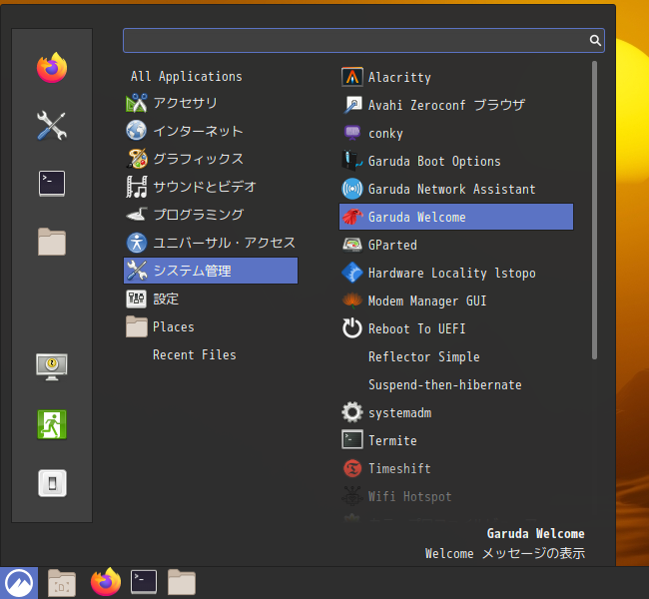The image size is (649, 599).
Task: Select the ユニバーサル・アクセス category
Action: (x=211, y=243)
